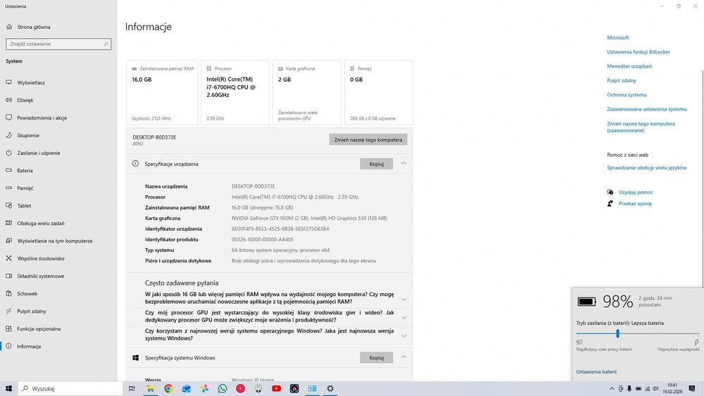The image size is (704, 396).
Task: Click the Pamięć sidebar icon
Action: tap(8, 188)
